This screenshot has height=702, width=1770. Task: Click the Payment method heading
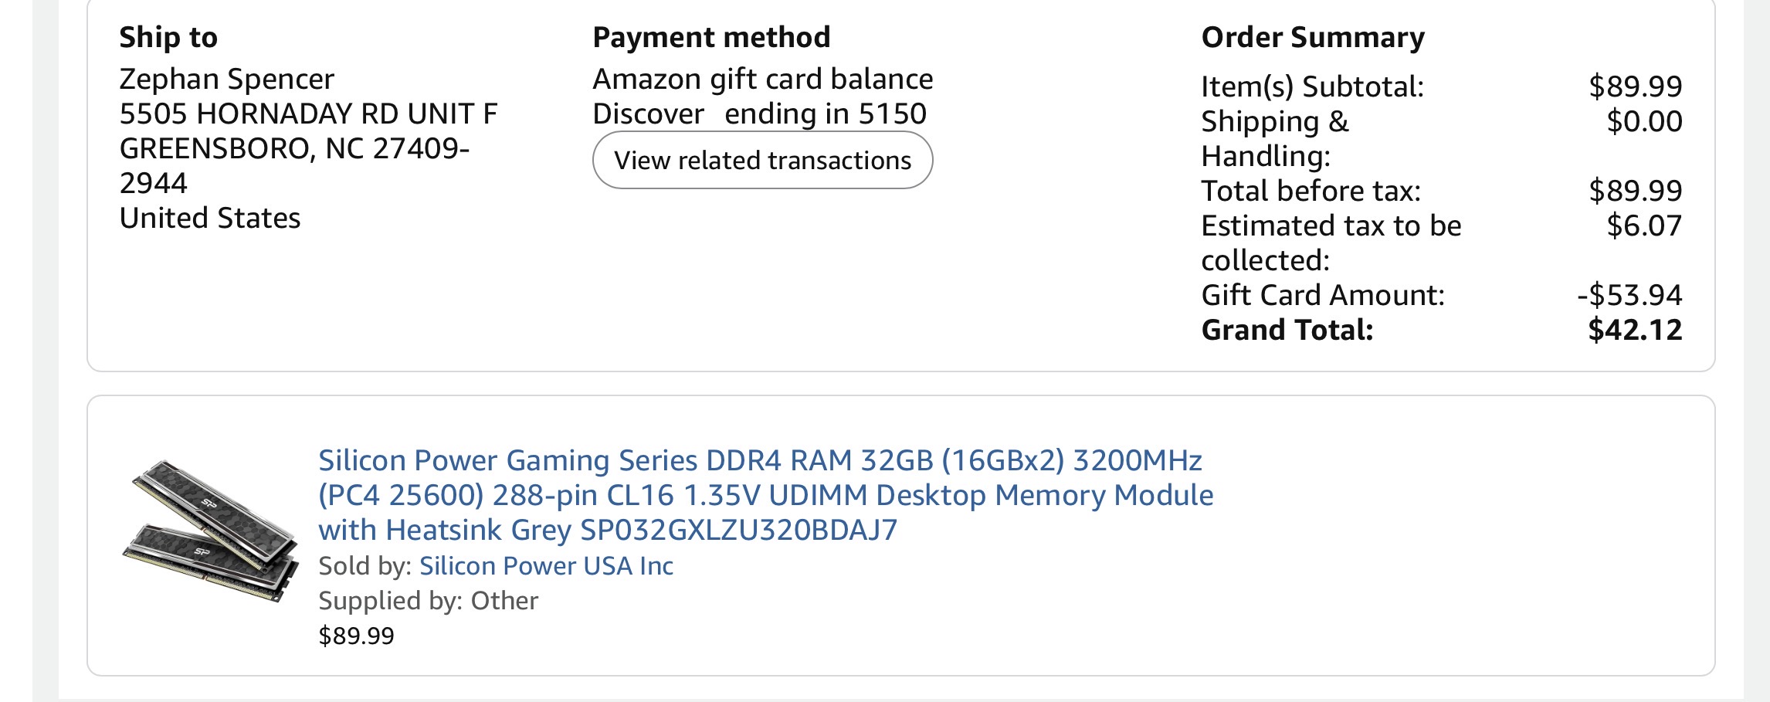[x=711, y=37]
